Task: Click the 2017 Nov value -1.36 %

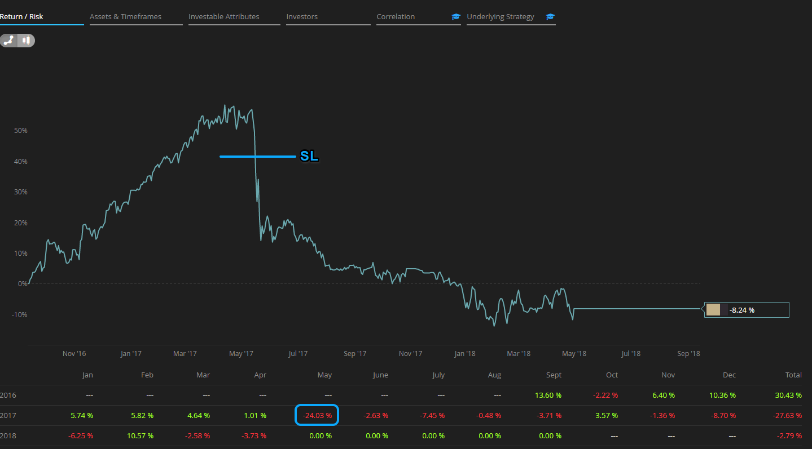Action: (x=661, y=416)
